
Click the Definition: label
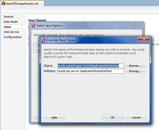click(x=50, y=71)
